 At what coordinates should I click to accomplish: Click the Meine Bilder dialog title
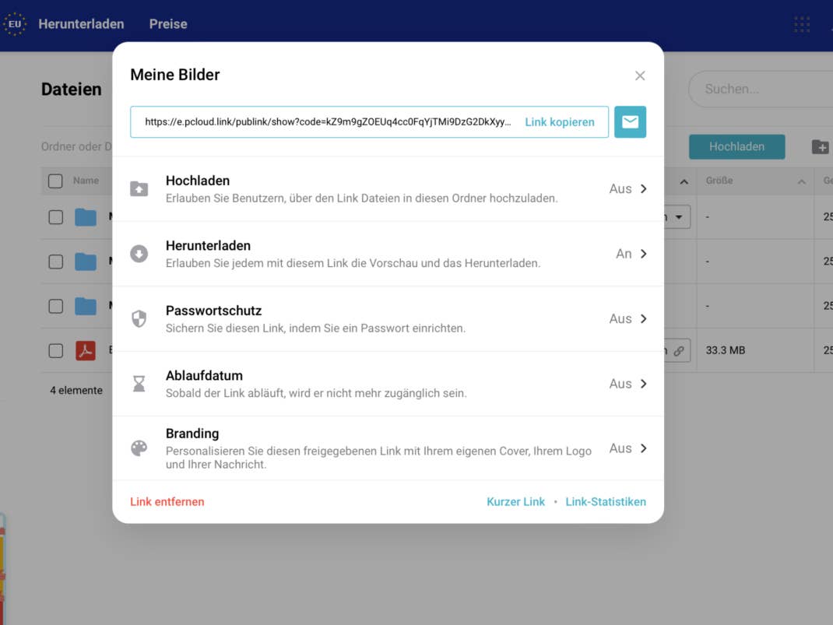[175, 75]
